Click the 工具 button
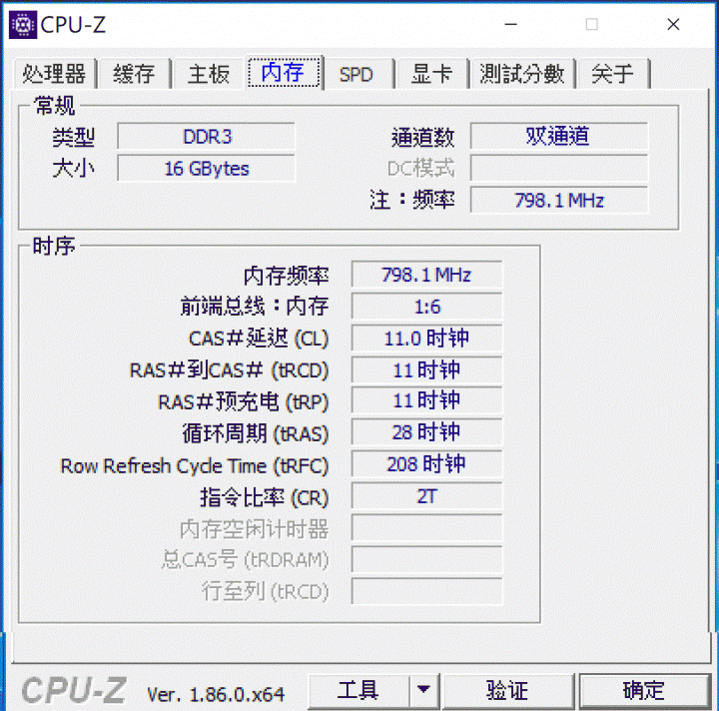 coord(359,690)
